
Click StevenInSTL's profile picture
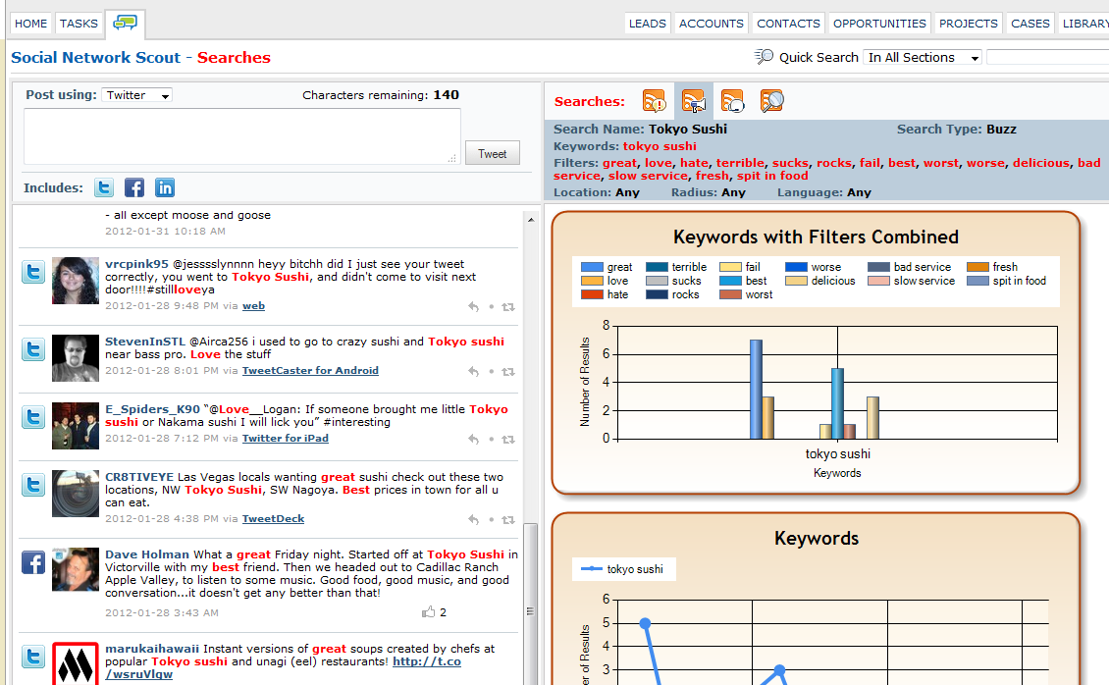pos(75,357)
